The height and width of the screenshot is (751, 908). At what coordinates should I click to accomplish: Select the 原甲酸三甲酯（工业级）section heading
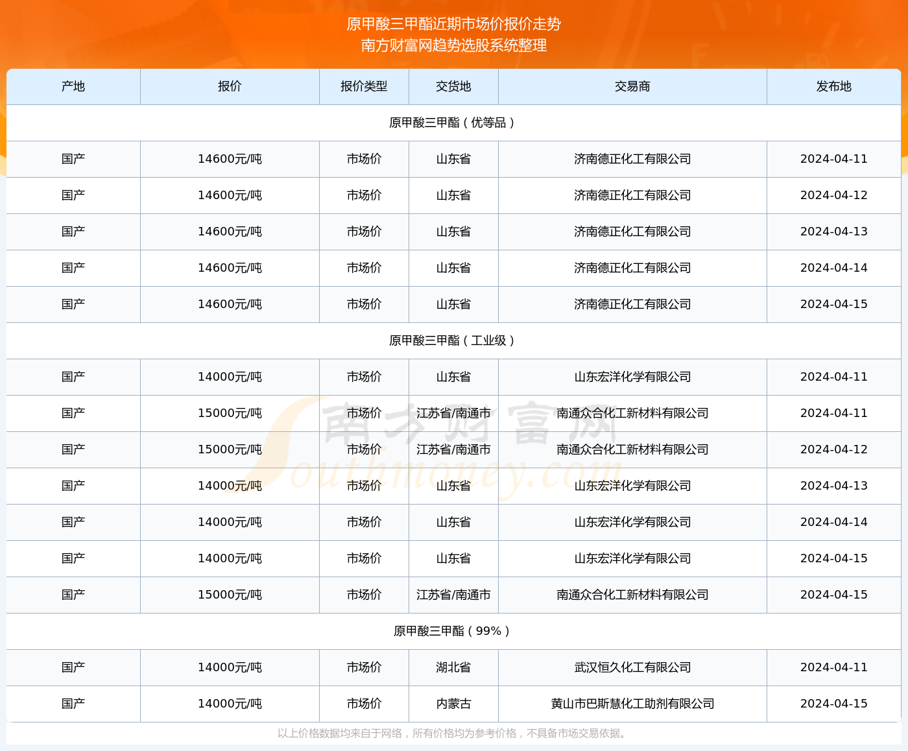point(453,340)
